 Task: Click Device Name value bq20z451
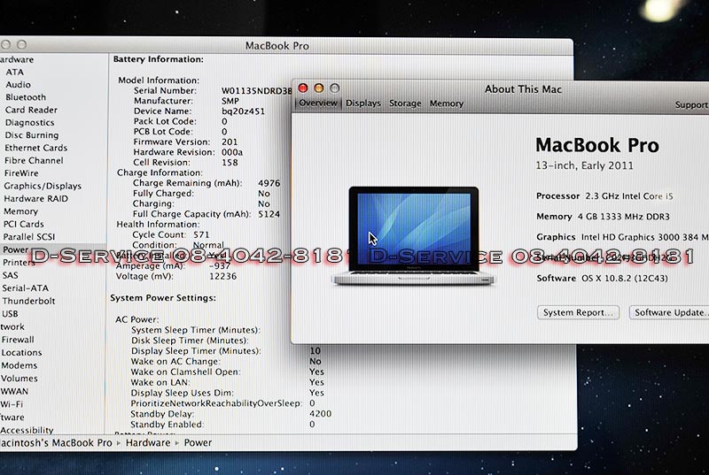tap(243, 111)
